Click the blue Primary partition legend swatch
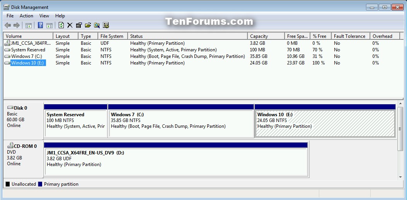The image size is (407, 200). pyautogui.click(x=40, y=184)
